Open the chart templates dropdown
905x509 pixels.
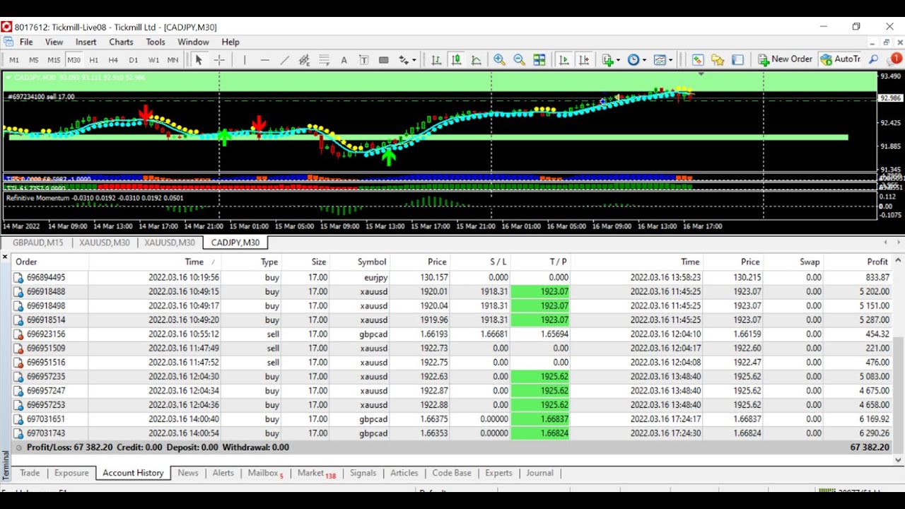point(663,60)
